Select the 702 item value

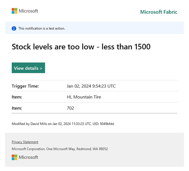(x=70, y=108)
